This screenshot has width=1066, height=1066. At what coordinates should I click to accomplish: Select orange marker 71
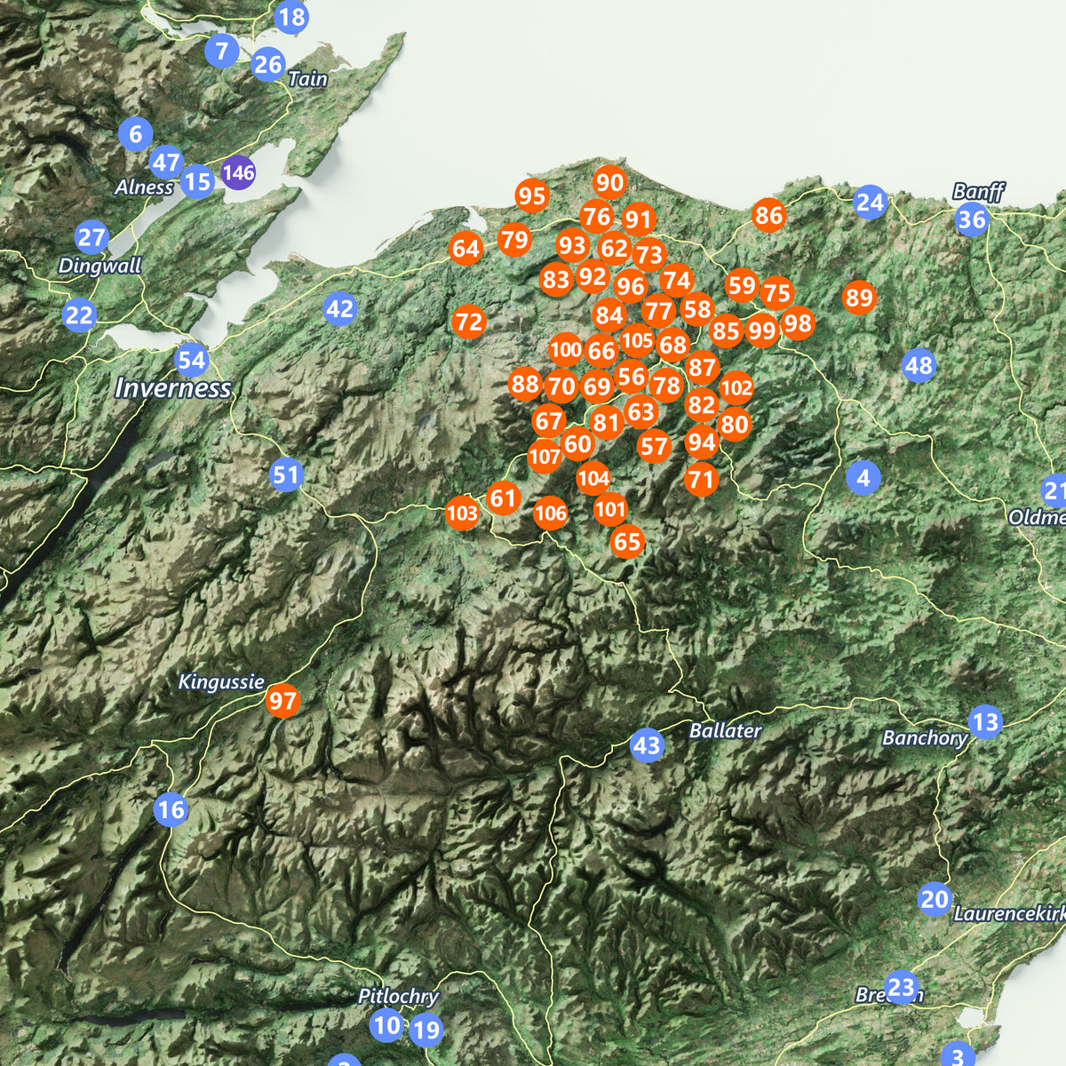701,481
